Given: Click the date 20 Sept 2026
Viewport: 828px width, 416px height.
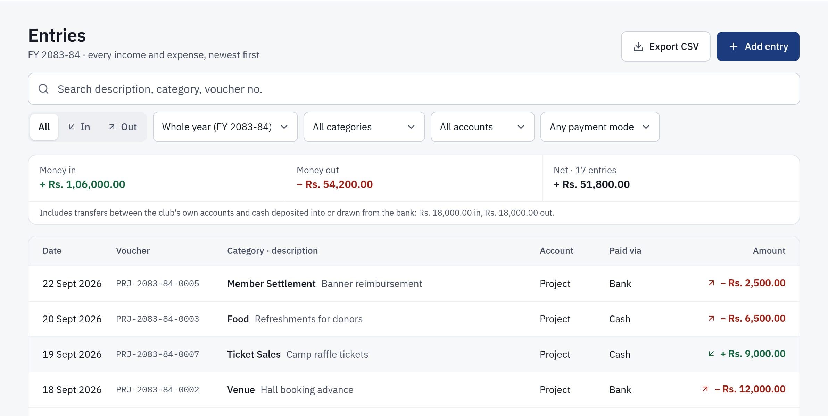Looking at the screenshot, I should (72, 319).
